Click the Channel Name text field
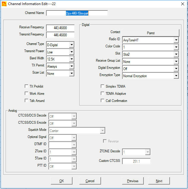188x189 pixels. pos(77,13)
